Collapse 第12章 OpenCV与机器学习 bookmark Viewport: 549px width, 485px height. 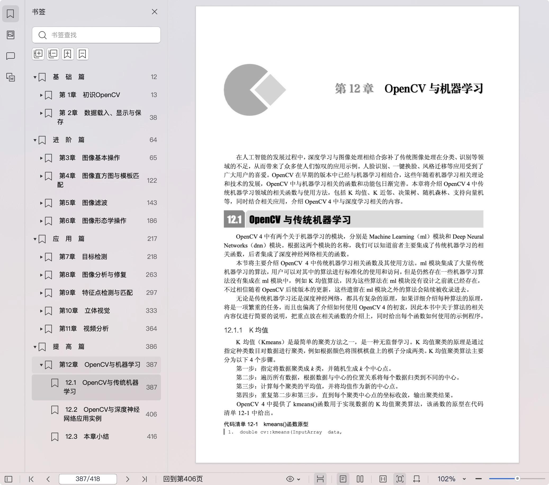click(x=41, y=365)
